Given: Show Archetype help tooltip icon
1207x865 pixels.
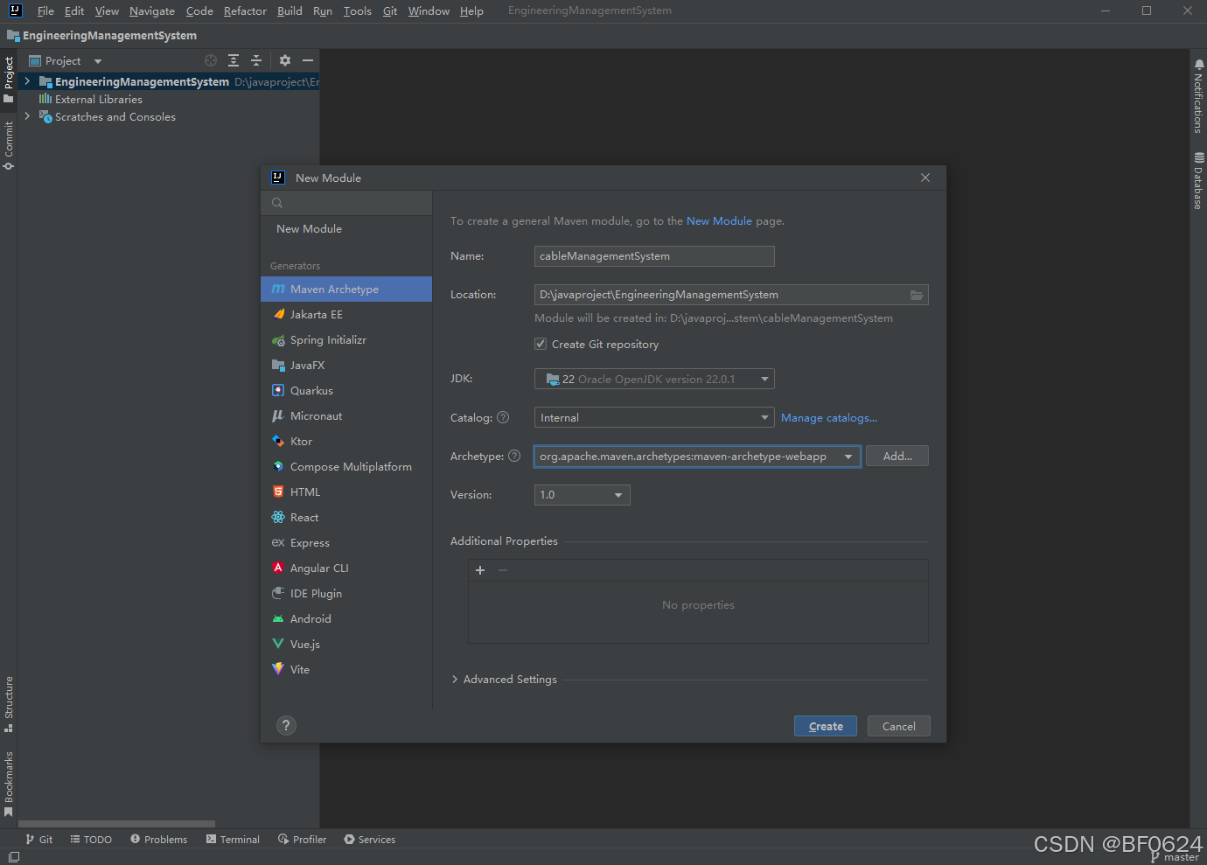Looking at the screenshot, I should [x=514, y=456].
